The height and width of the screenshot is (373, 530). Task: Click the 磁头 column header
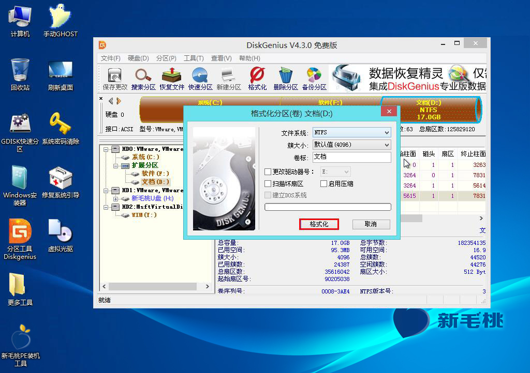(429, 154)
